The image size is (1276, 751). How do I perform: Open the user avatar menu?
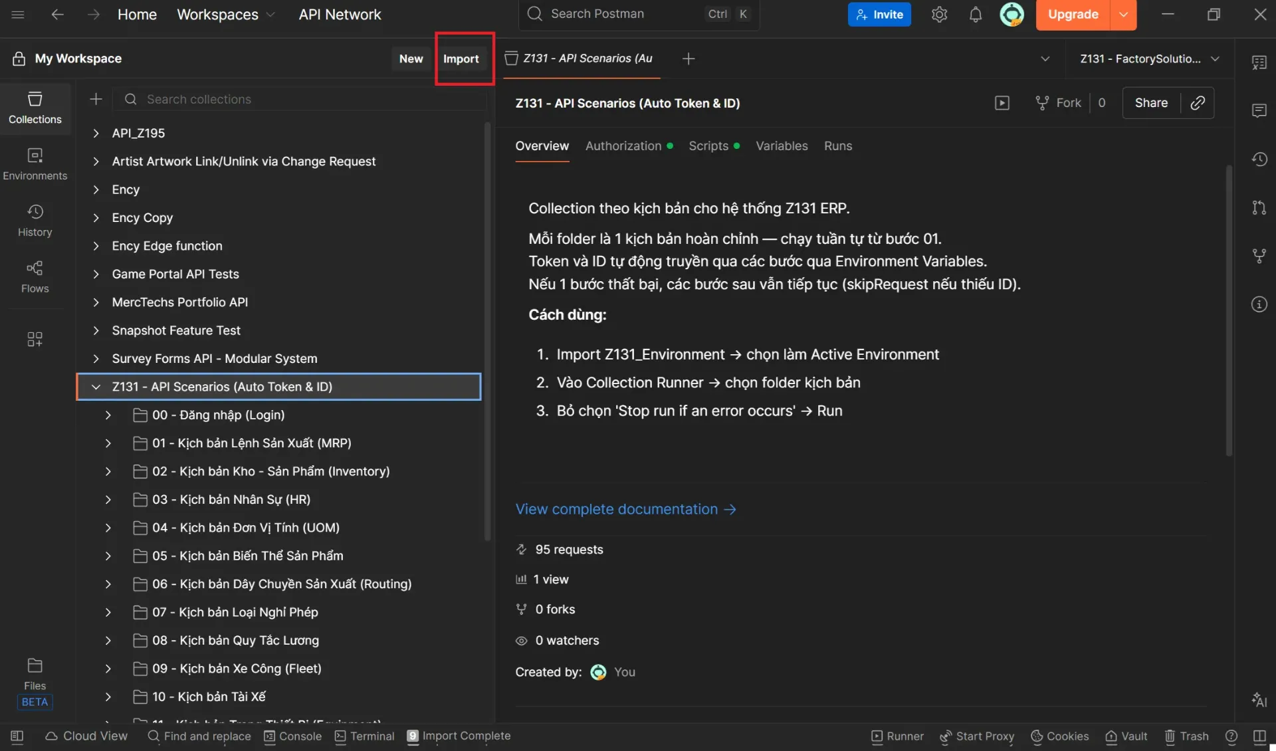click(x=1011, y=14)
